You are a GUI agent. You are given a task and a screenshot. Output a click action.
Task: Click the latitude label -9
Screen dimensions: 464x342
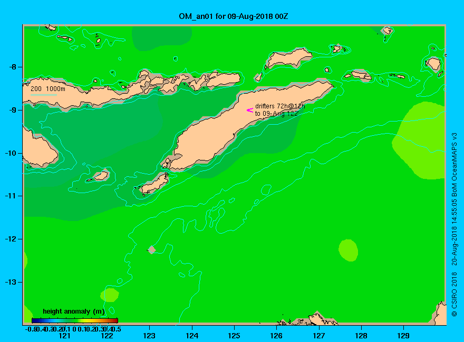(13, 110)
